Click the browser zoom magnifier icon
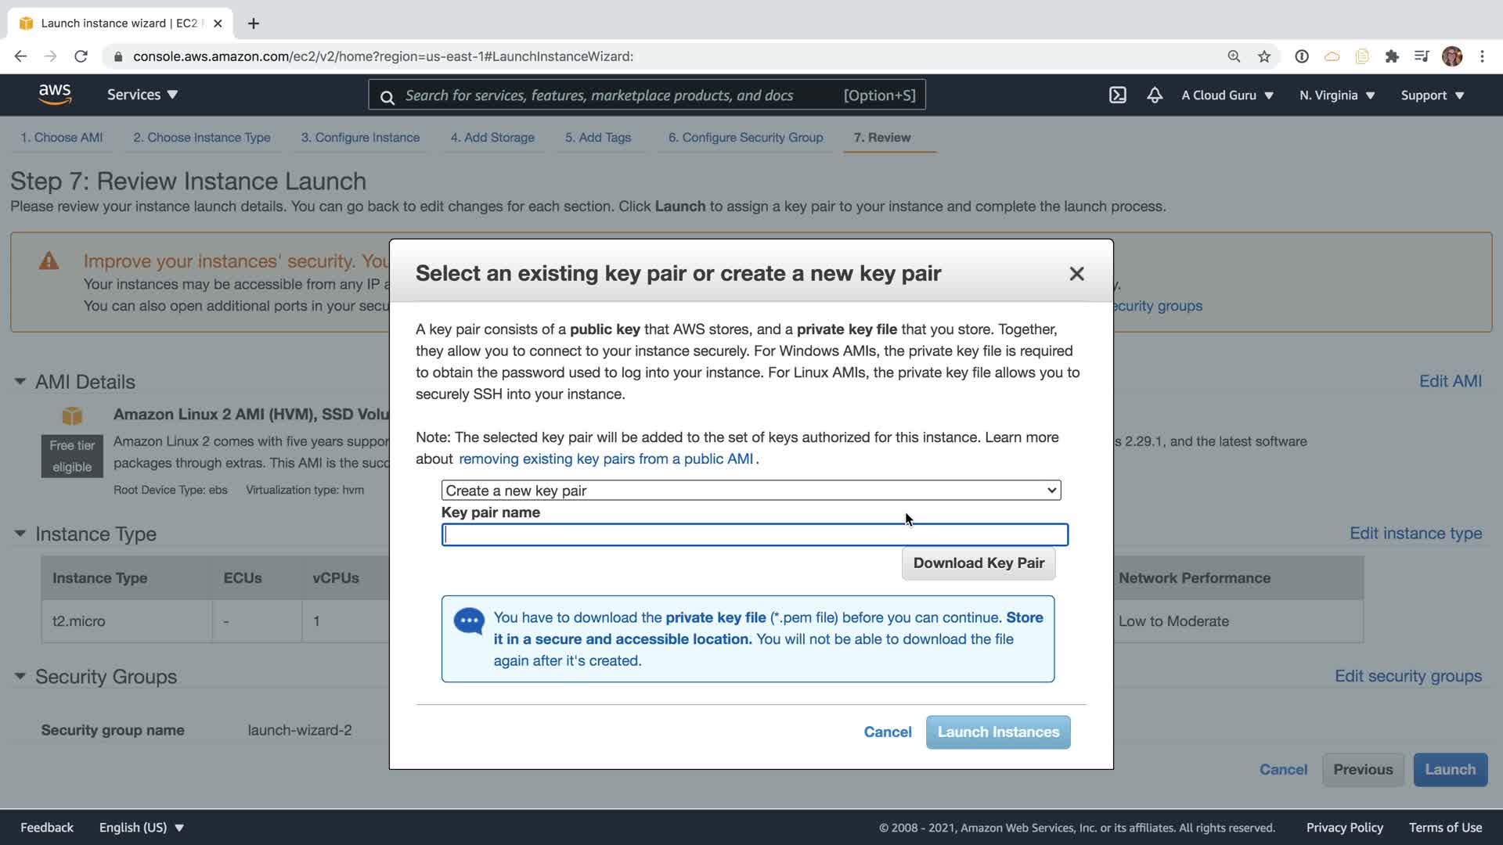Viewport: 1503px width, 845px height. (x=1234, y=56)
